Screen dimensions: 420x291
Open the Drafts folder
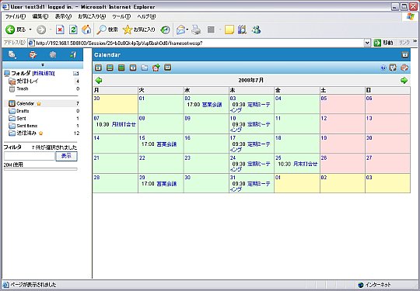pos(23,111)
